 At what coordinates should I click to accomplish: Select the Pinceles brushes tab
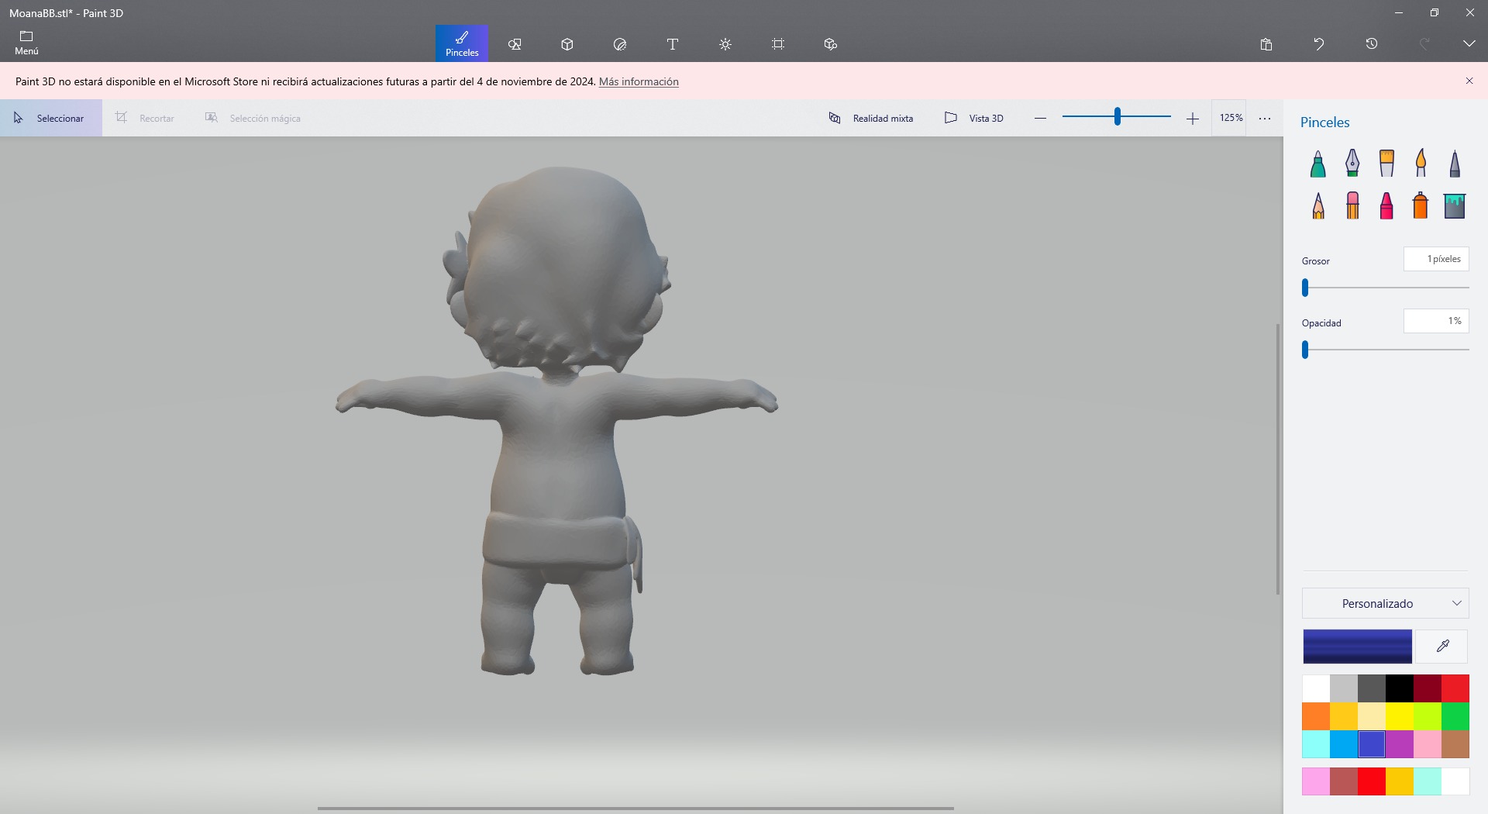tap(462, 43)
